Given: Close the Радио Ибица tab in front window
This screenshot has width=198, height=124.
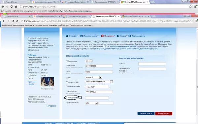Looking at the screenshot, I should [30, 17].
